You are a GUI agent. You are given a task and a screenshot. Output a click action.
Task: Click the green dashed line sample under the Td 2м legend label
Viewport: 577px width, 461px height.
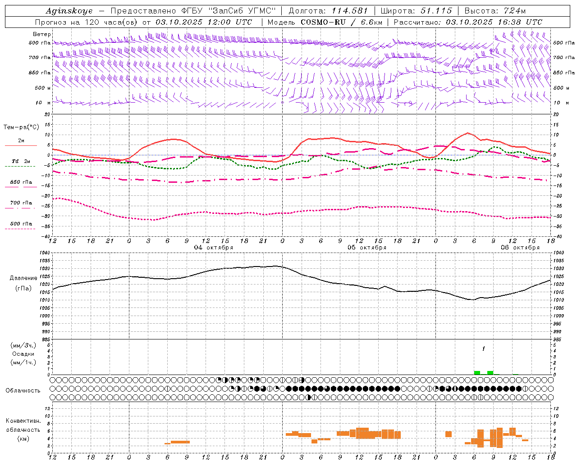[x=20, y=167]
